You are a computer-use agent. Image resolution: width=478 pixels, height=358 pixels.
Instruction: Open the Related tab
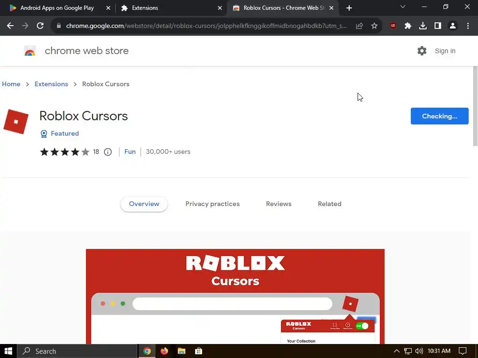(330, 204)
